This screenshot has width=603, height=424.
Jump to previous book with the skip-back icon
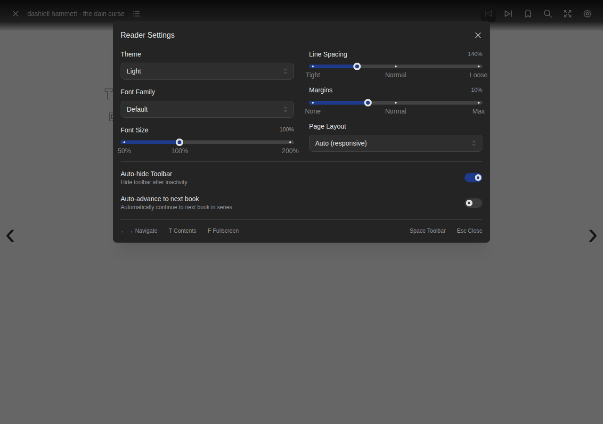(489, 14)
